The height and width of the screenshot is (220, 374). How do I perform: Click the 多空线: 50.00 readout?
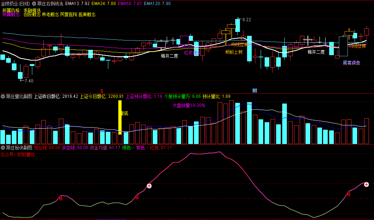click(x=75, y=148)
